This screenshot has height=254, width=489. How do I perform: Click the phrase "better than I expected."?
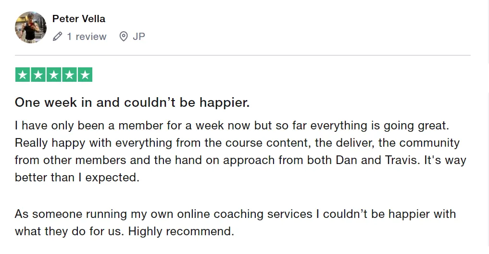(77, 178)
